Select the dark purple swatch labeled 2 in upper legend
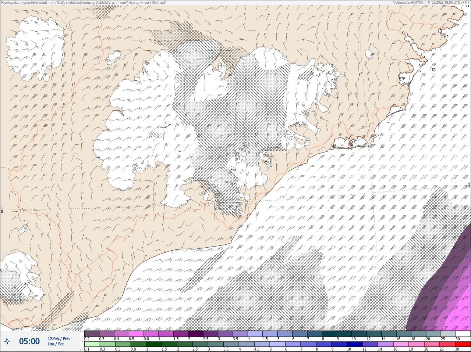The width and height of the screenshot is (471, 352). click(x=196, y=334)
